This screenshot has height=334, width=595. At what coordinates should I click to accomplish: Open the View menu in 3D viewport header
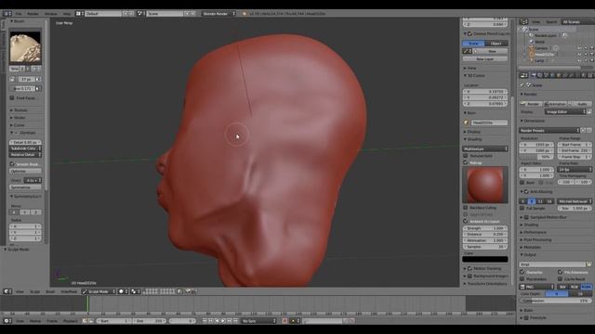click(20, 291)
